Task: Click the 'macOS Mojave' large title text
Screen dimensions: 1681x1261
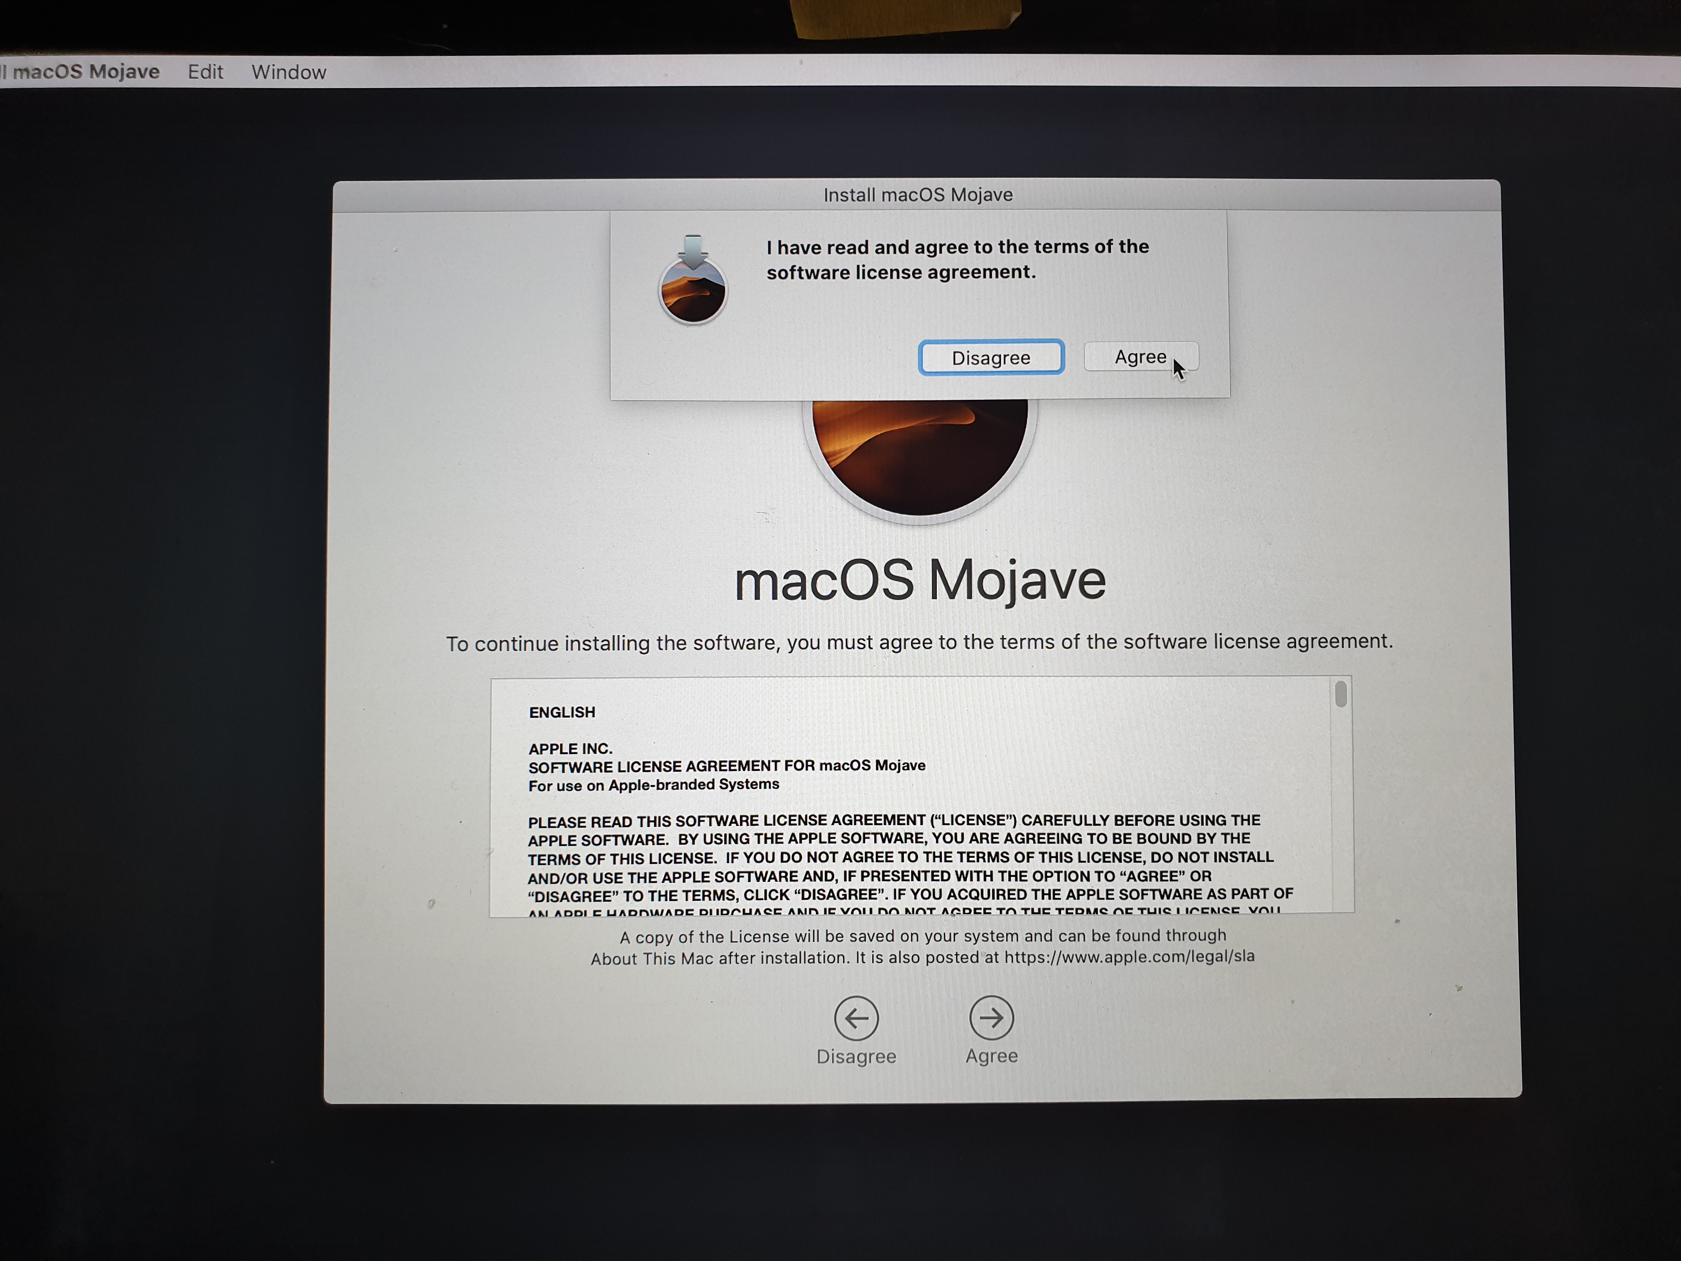Action: 920,581
